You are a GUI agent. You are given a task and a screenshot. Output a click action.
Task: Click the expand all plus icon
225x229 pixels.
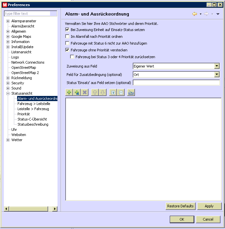(113, 93)
